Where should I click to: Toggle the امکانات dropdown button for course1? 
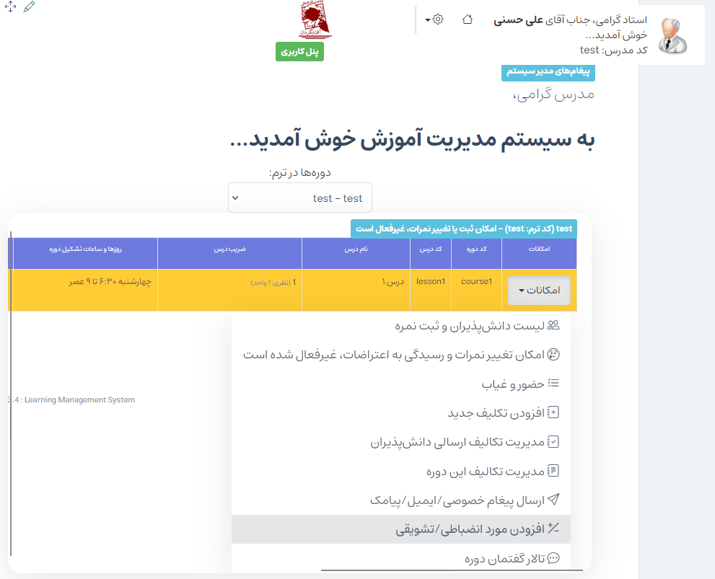[x=539, y=290]
